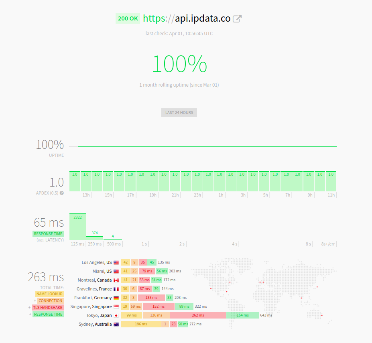Click the 8s+/err axis label
Image resolution: width=372 pixels, height=343 pixels.
[328, 244]
